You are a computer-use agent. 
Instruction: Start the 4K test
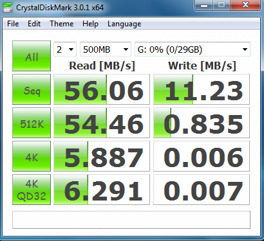[x=32, y=156]
